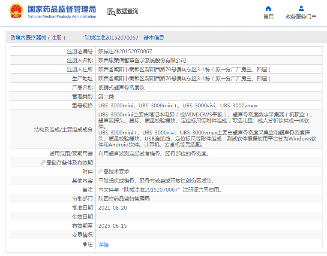The image size is (327, 256).
Task: Open 政务服务门户 portal link
Action: click(301, 16)
